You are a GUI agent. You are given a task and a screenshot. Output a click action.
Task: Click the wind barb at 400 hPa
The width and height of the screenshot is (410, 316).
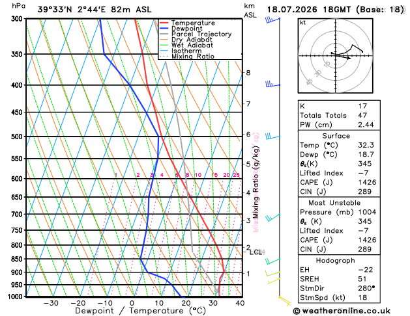click(272, 85)
